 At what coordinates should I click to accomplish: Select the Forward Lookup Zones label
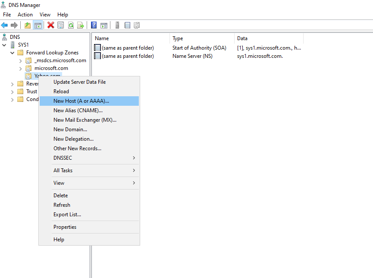coord(52,53)
